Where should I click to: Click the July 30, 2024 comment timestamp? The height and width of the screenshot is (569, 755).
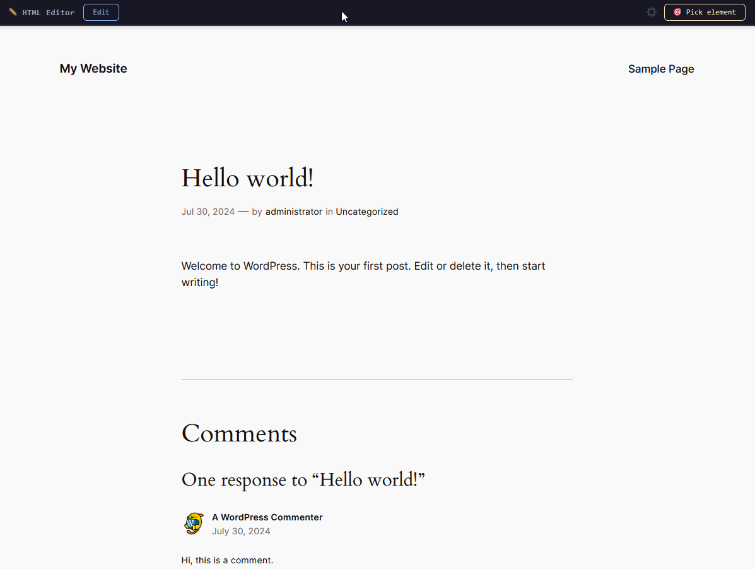pyautogui.click(x=241, y=531)
